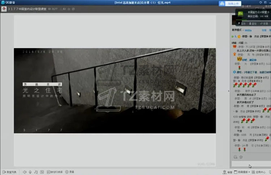Click the chat message 昨天腾讯痴血变了
The height and width of the screenshot is (175, 271).
tap(246, 95)
